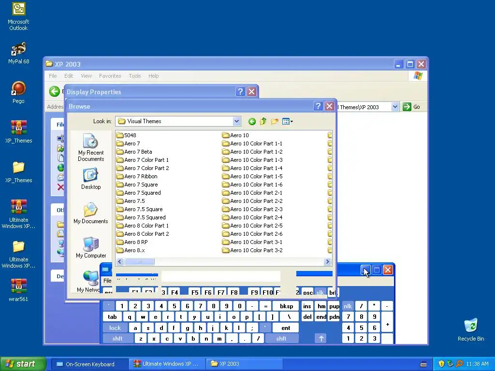Screen dimensions: 495x371
Task: Toggle the nlk key on On-Screen Keyboard
Action: (x=348, y=306)
